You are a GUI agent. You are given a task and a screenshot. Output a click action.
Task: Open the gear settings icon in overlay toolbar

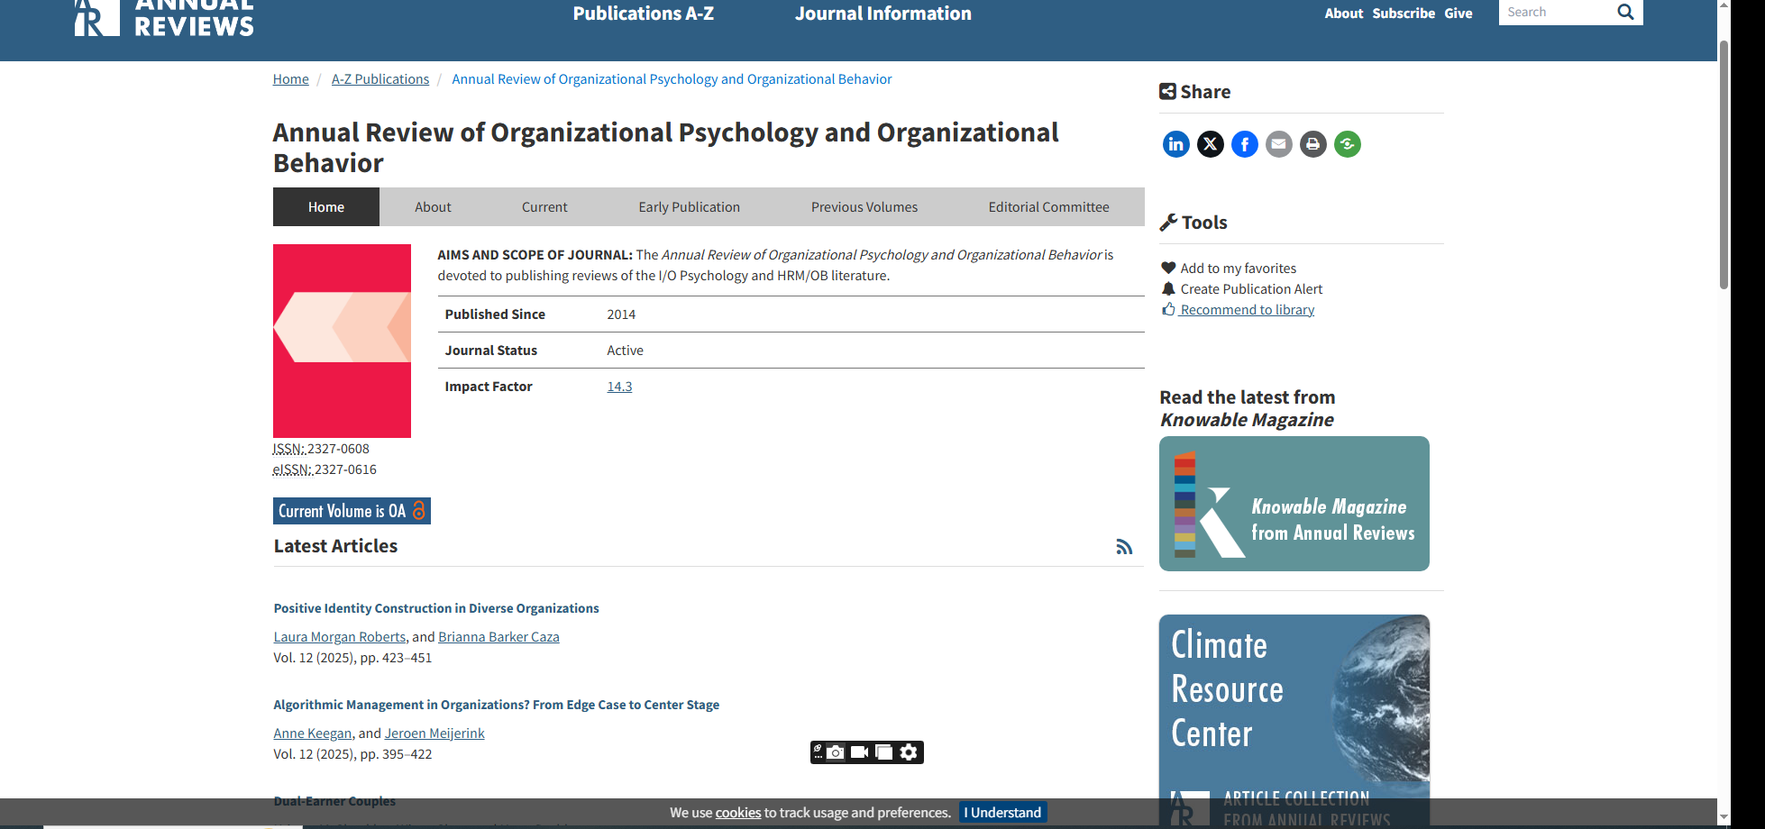pyautogui.click(x=909, y=752)
